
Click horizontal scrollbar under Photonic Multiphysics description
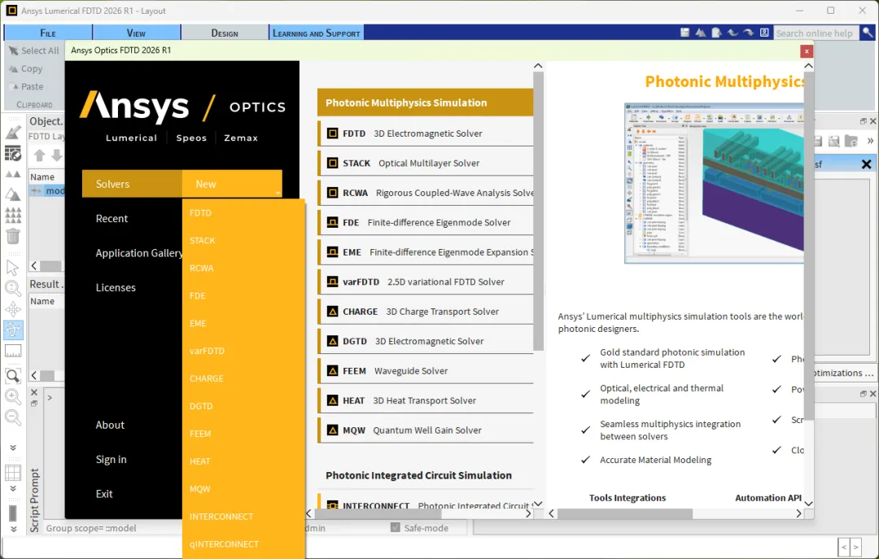tap(625, 513)
